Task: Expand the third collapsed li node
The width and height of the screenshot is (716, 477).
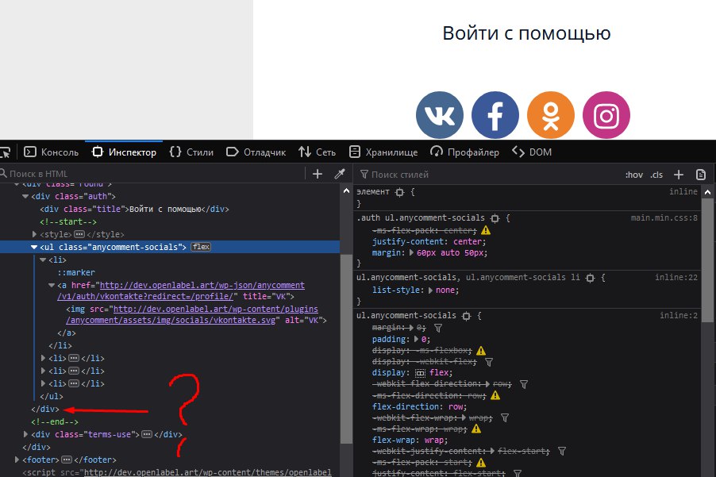Action: coord(44,371)
